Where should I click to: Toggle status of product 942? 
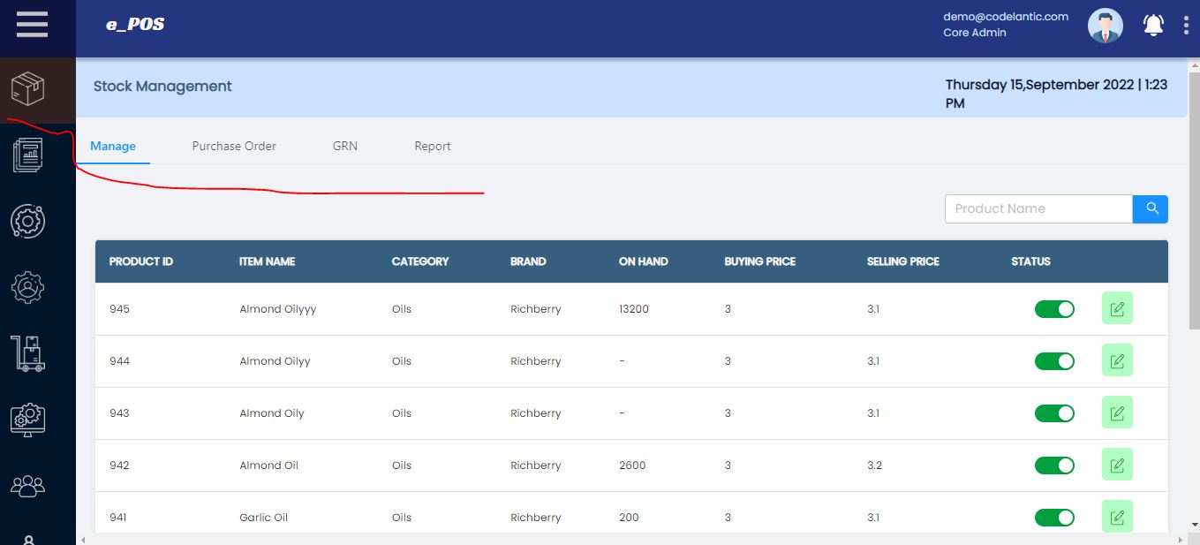pos(1054,466)
